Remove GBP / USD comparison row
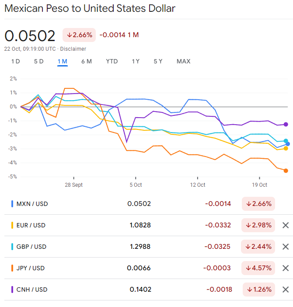This screenshot has height=307, width=293. coord(286,247)
